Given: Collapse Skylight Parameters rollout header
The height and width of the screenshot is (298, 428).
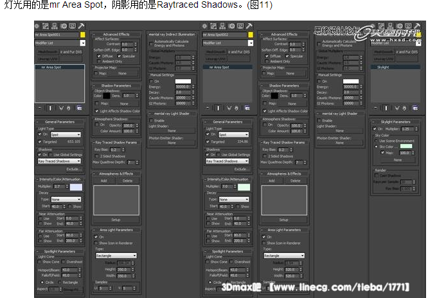Looking at the screenshot, I should pyautogui.click(x=395, y=122).
